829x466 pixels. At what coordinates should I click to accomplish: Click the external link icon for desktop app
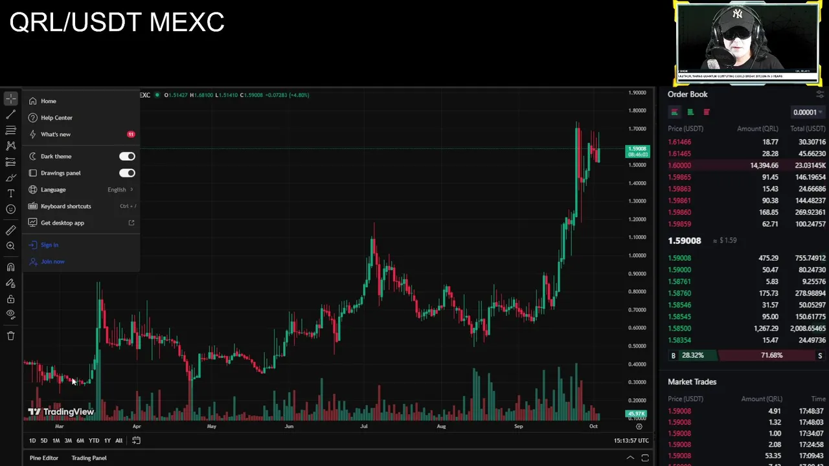(131, 223)
